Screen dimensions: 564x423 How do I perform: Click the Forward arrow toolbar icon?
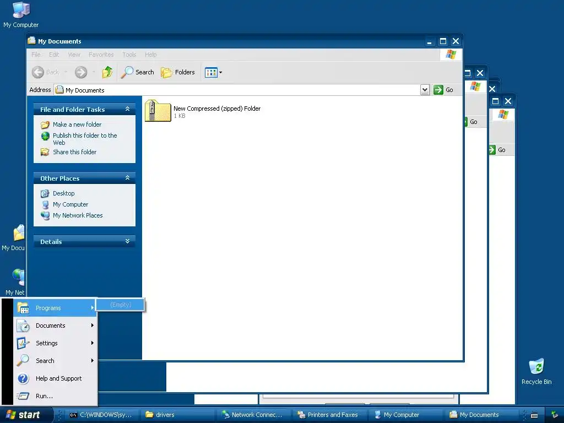coord(81,72)
